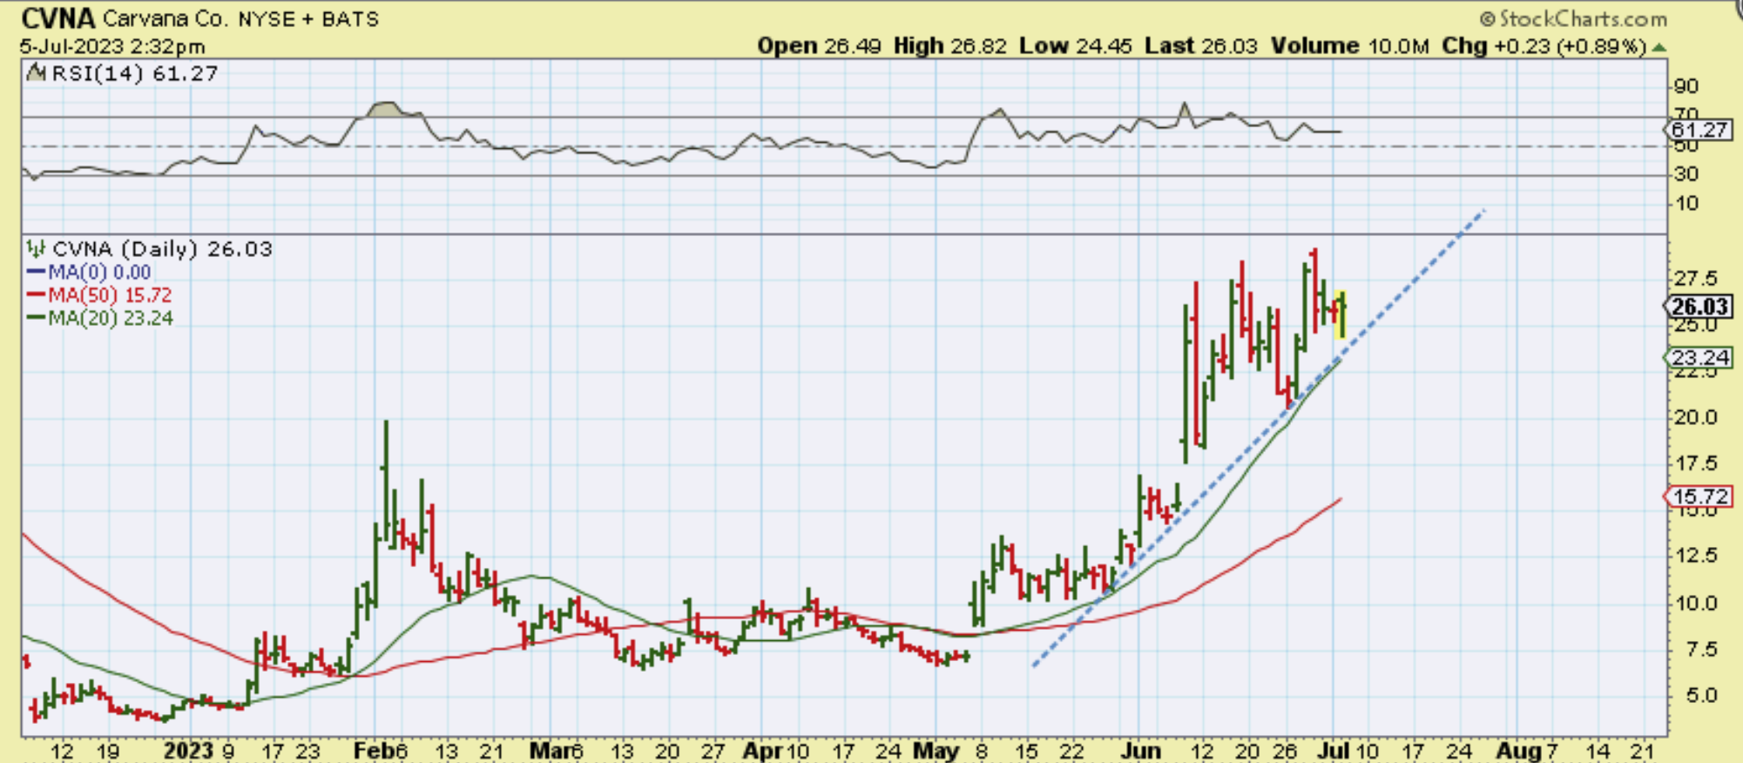Screen dimensions: 1743x763
Task: Click the Apr label on the date axis
Action: click(x=761, y=751)
